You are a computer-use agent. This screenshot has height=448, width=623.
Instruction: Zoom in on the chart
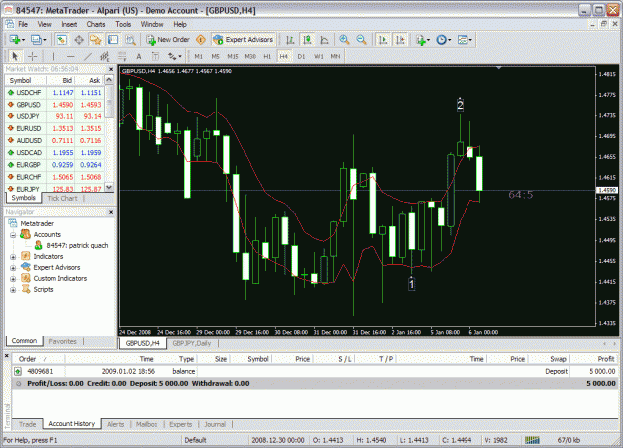(x=344, y=40)
